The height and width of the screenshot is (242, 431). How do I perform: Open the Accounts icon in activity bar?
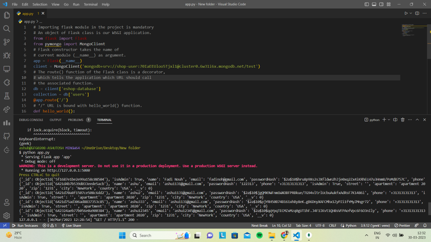[7, 202]
